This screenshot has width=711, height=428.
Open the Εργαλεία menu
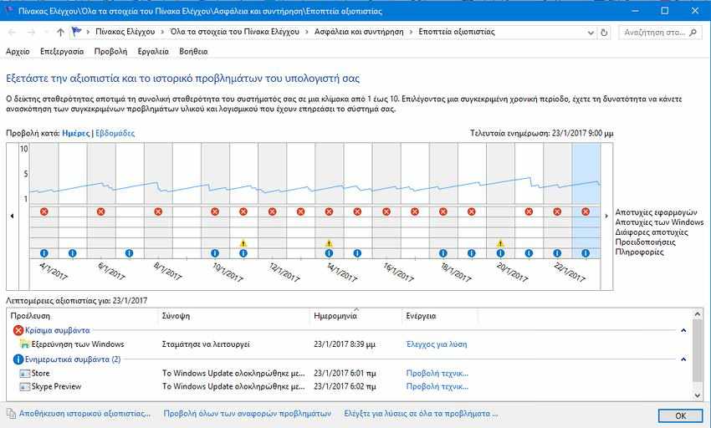pos(152,51)
